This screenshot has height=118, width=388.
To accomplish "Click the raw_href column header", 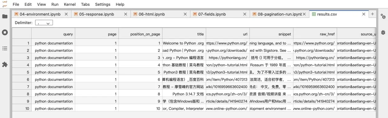I will [315, 34].
